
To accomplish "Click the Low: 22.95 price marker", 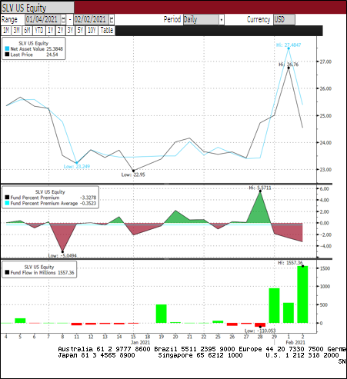I will [133, 171].
